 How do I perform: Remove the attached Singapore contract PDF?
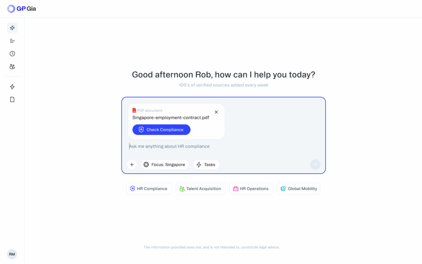[x=216, y=112]
